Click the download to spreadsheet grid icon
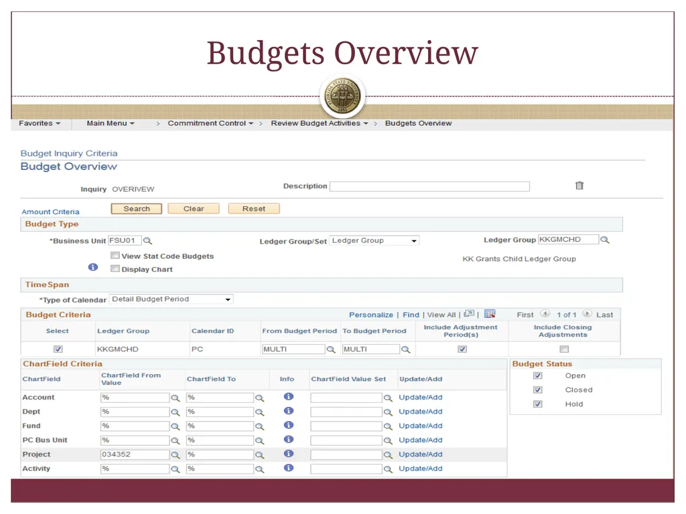The height and width of the screenshot is (514, 686). click(x=490, y=314)
